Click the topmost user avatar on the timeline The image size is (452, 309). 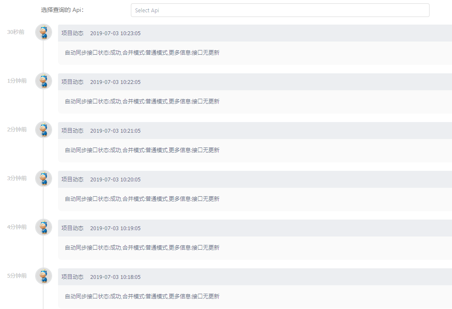44,32
